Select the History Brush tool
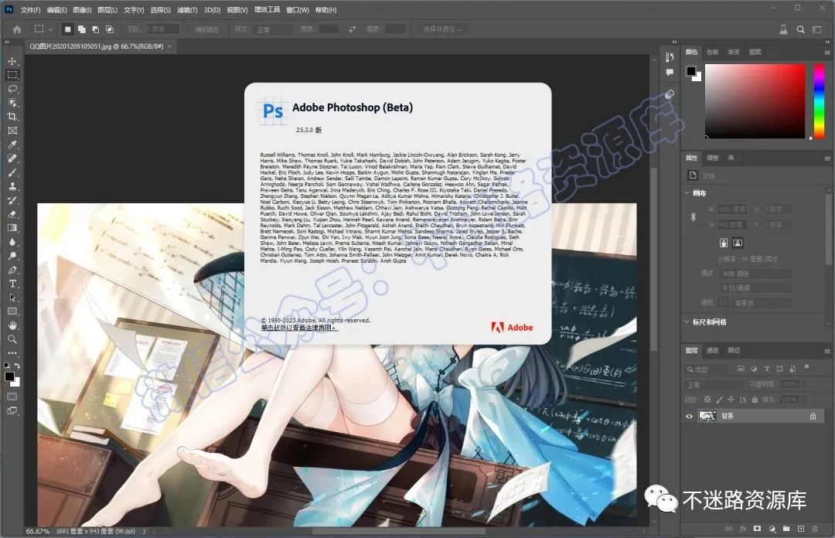Image resolution: width=835 pixels, height=538 pixels. 12,200
